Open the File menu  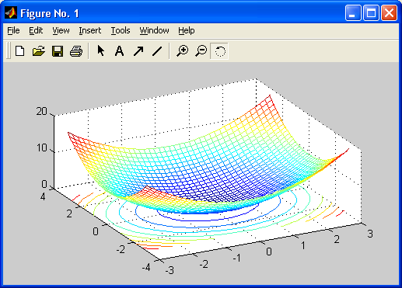click(x=13, y=30)
